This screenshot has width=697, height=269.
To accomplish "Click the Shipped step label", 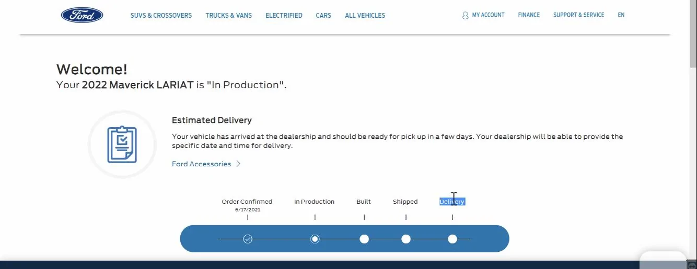I will coord(405,202).
